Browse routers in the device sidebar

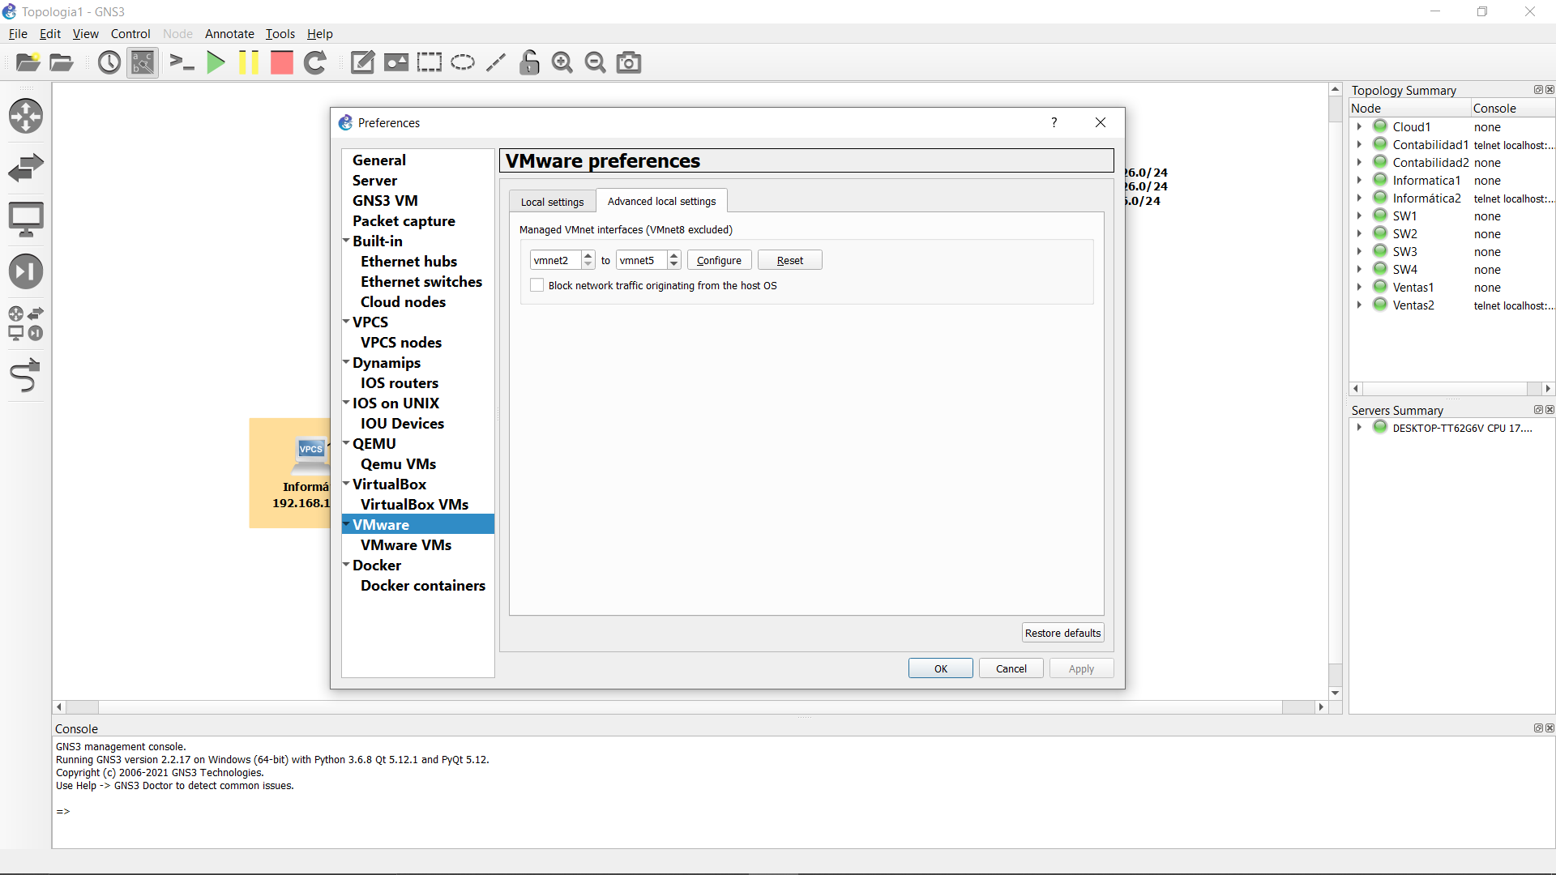tap(25, 116)
